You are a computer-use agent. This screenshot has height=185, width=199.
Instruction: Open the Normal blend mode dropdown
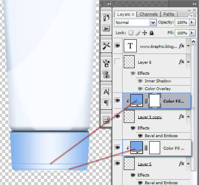[135, 22]
